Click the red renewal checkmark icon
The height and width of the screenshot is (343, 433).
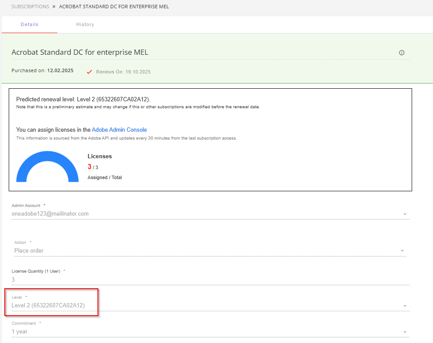pos(89,72)
